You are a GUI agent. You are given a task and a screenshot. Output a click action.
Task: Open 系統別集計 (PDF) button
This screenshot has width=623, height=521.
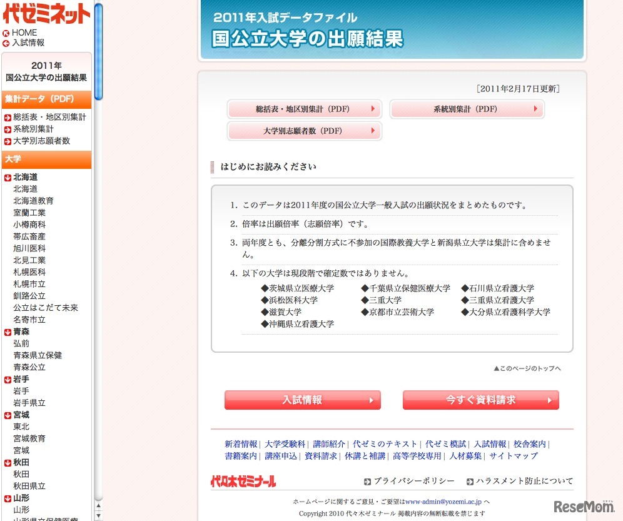click(x=467, y=109)
